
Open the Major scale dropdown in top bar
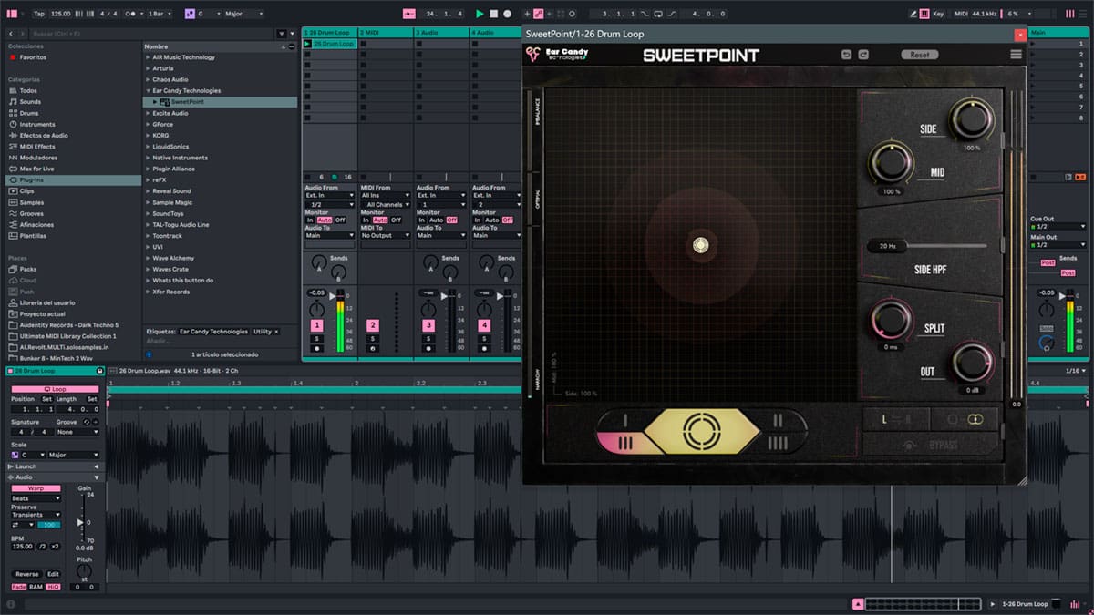pos(243,14)
